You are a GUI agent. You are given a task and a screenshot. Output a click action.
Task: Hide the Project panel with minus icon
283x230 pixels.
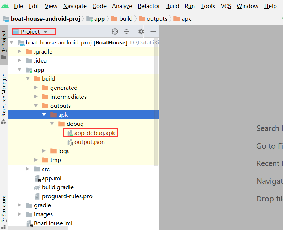click(x=153, y=31)
